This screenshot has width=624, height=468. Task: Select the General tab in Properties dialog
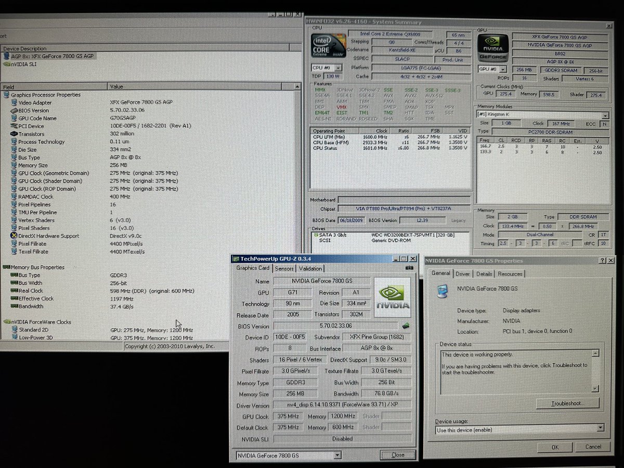[440, 273]
